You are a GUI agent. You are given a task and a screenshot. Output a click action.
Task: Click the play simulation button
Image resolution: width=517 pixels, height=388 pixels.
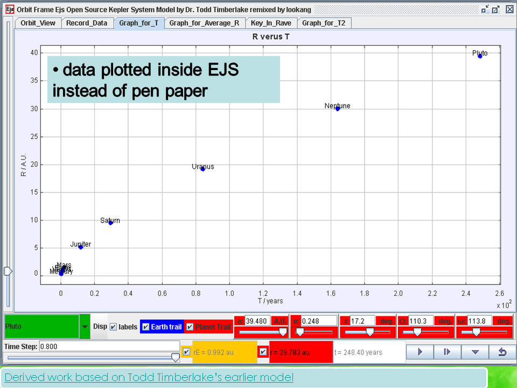coord(420,352)
